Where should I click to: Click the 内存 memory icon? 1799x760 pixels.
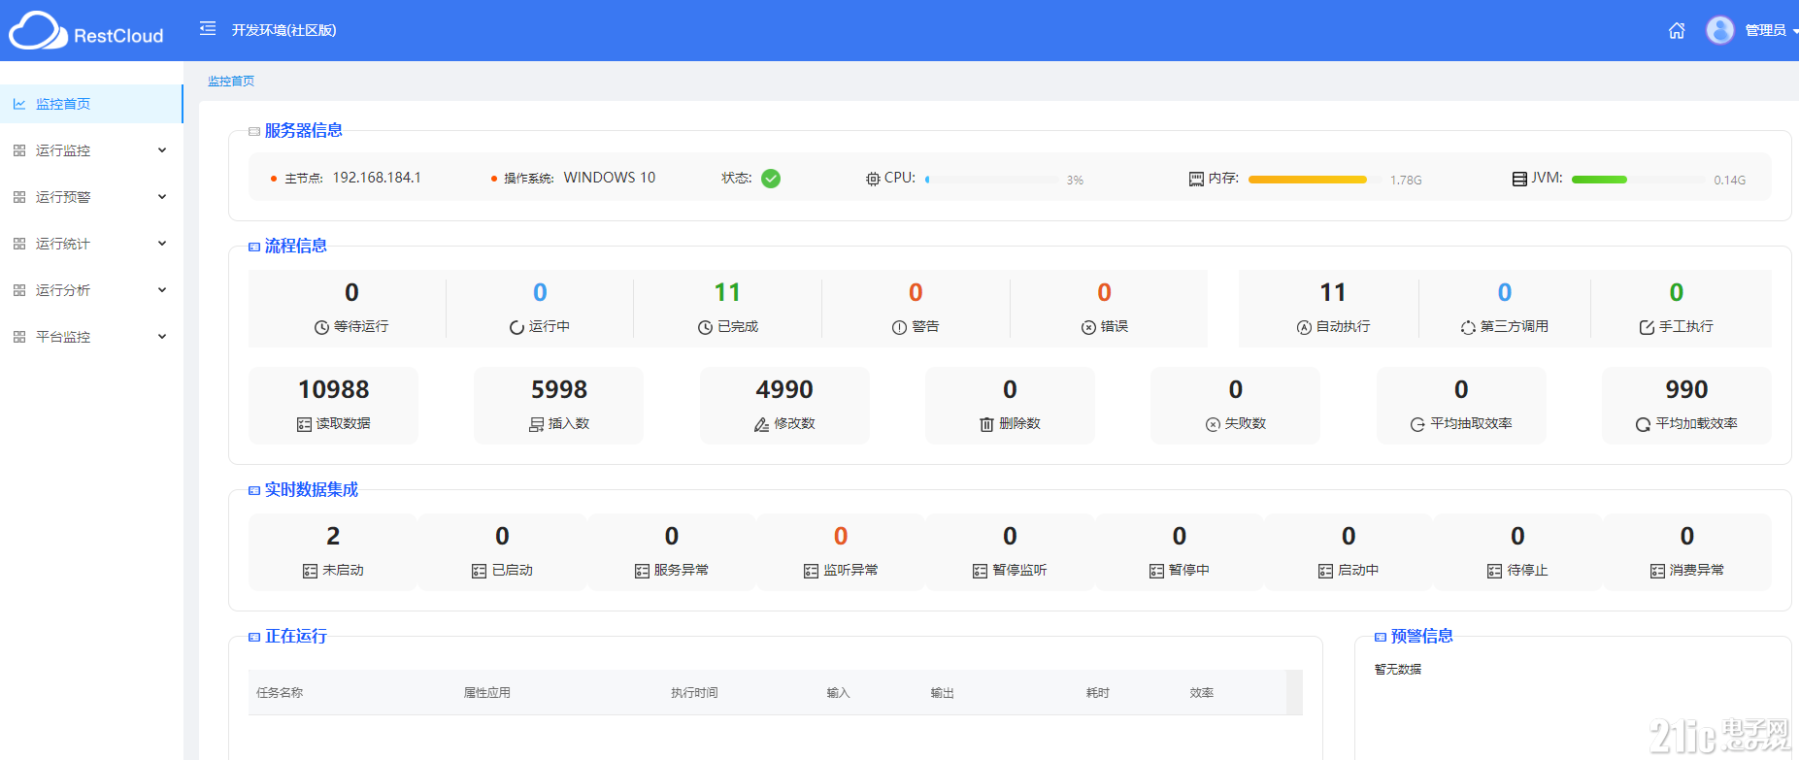(x=1196, y=179)
